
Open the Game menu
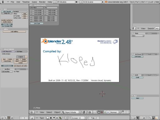tap(34, 2)
